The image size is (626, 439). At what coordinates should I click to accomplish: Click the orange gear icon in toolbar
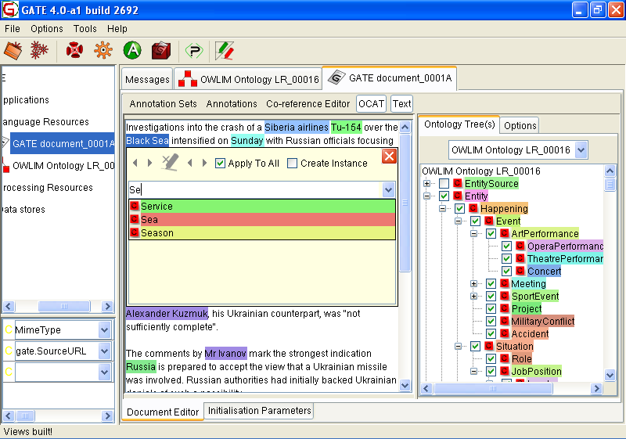pyautogui.click(x=103, y=51)
